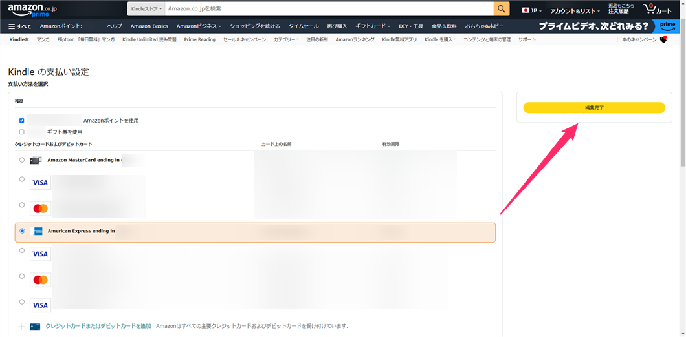This screenshot has height=337, width=686.
Task: Click the American Express card logo
Action: pos(38,231)
